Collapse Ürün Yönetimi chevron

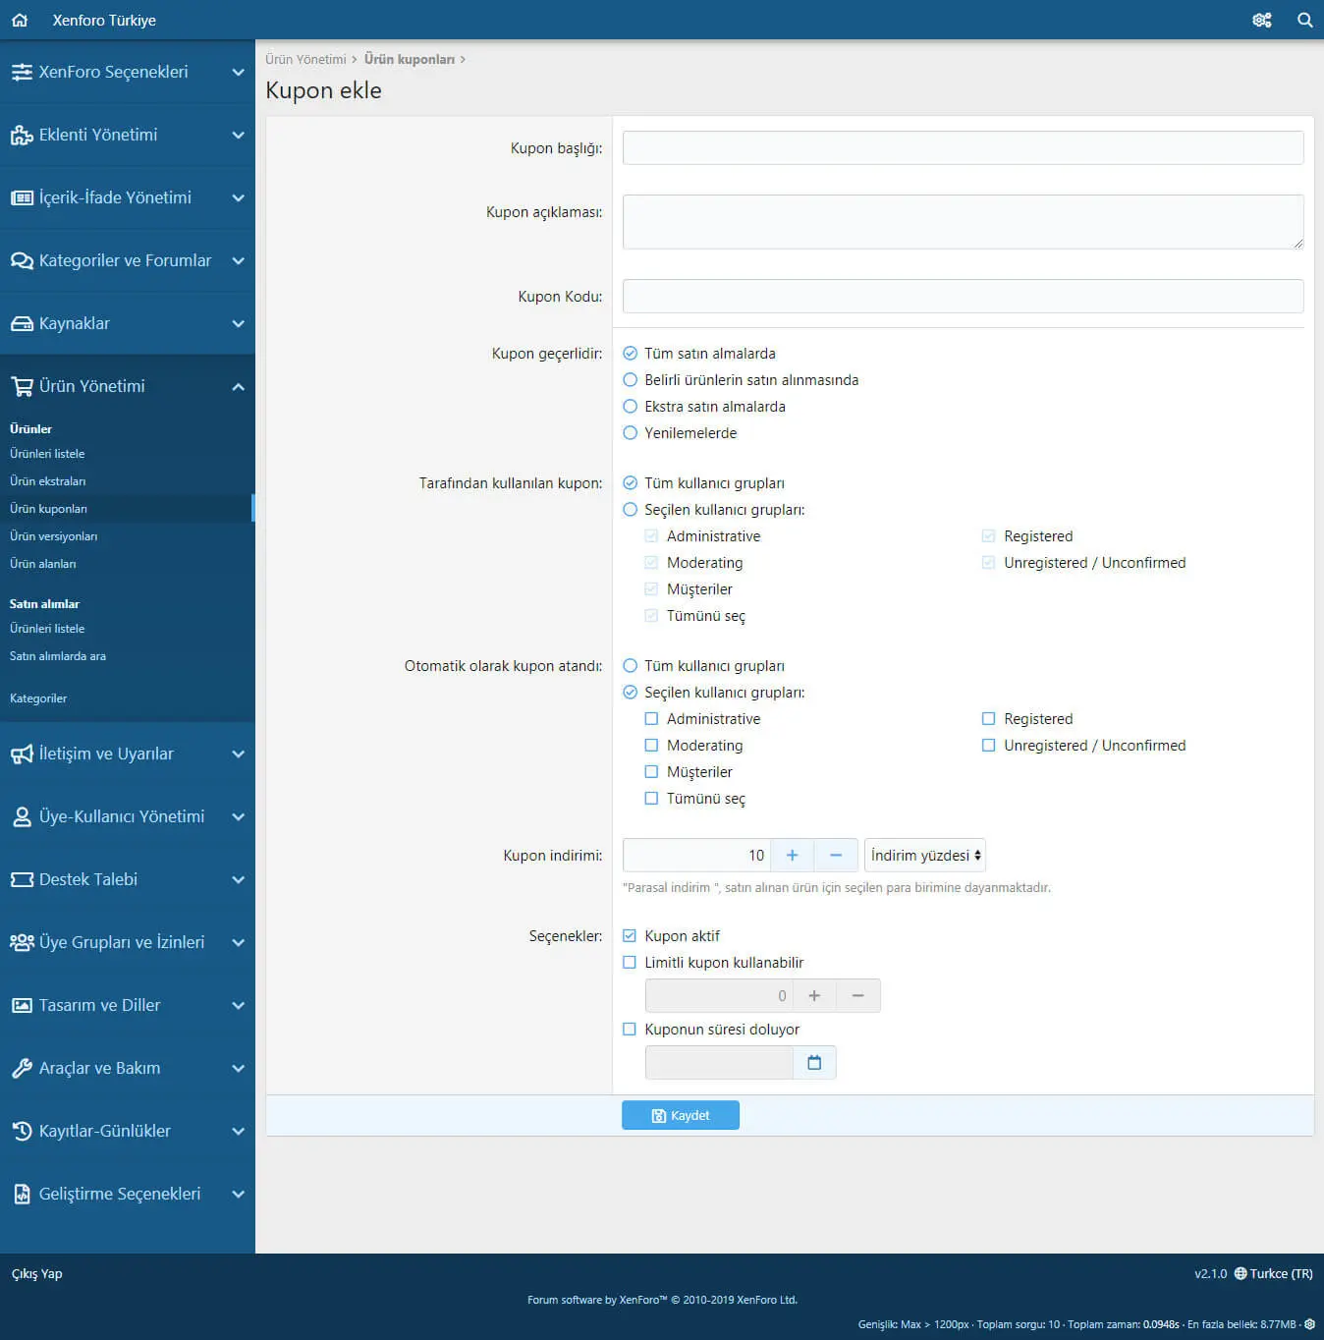pos(238,386)
